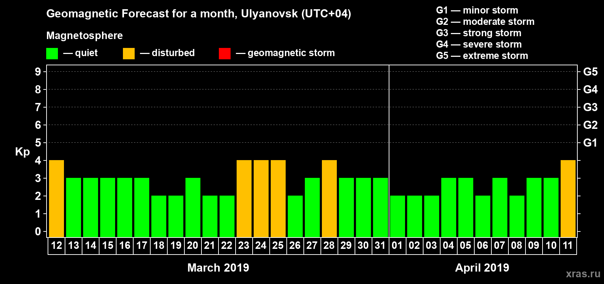Click date label 20 on the axis
The image size is (604, 284).
click(193, 246)
